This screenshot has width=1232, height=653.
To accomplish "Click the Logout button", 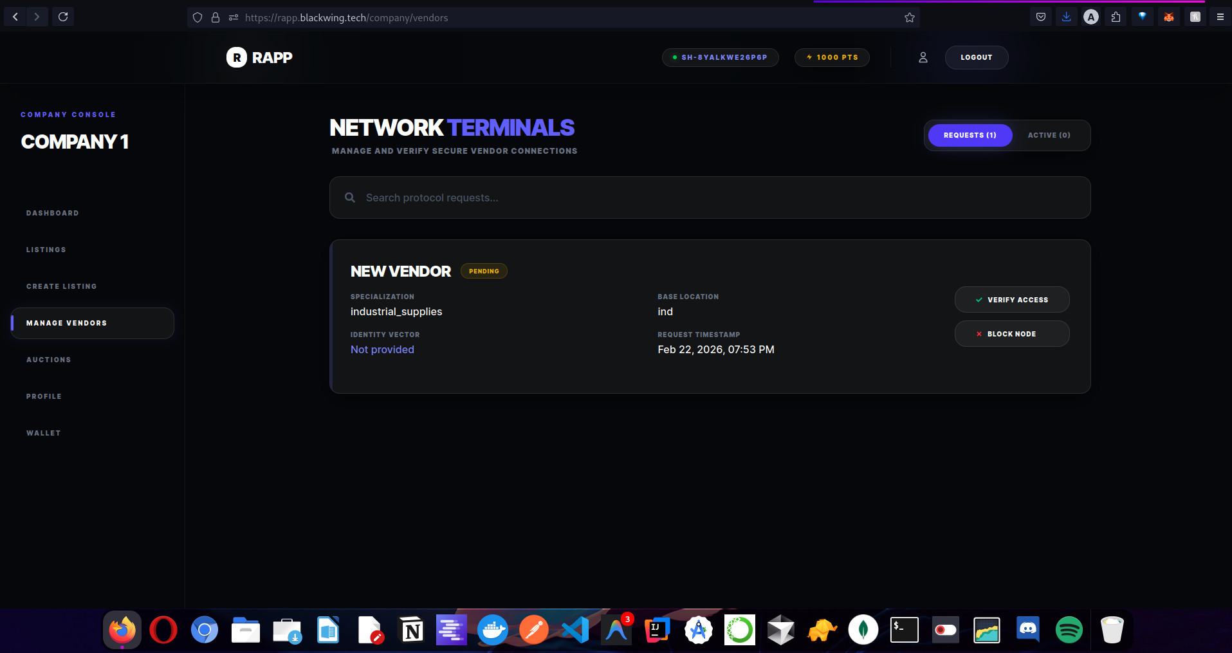I will [x=977, y=57].
